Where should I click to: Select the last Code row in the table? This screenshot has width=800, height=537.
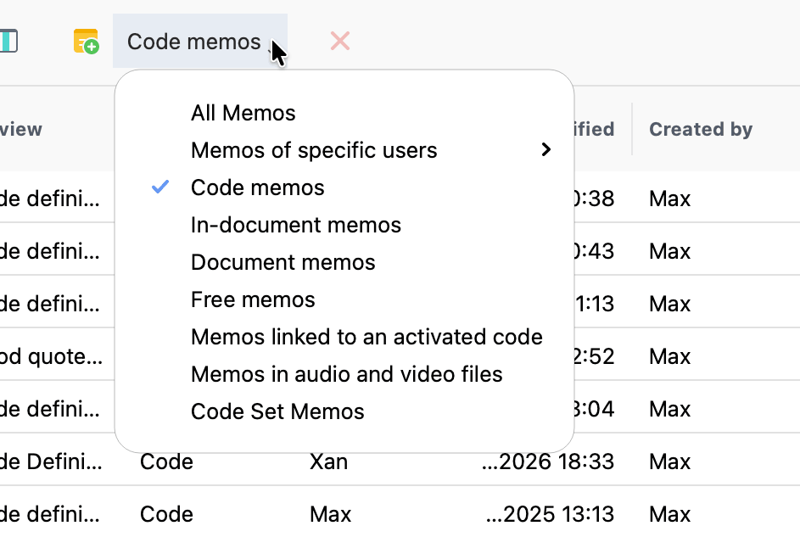[x=166, y=513]
